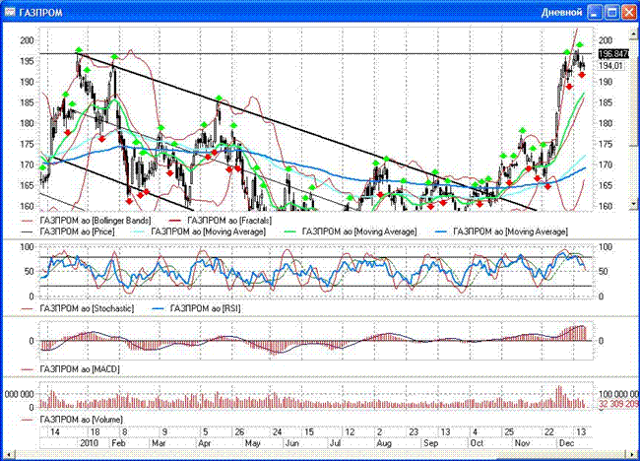This screenshot has height=461, width=640.
Task: Select the green Moving Average legend entry
Action: (350, 231)
